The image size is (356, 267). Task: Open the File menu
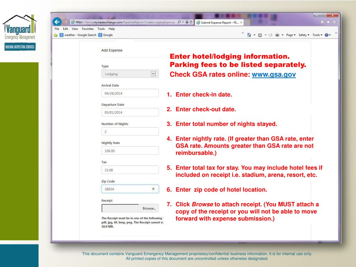(57, 29)
